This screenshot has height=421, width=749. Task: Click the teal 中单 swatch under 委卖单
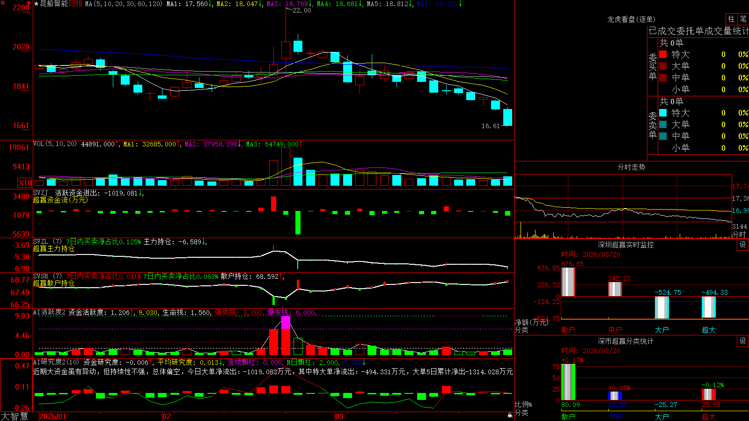coord(663,136)
